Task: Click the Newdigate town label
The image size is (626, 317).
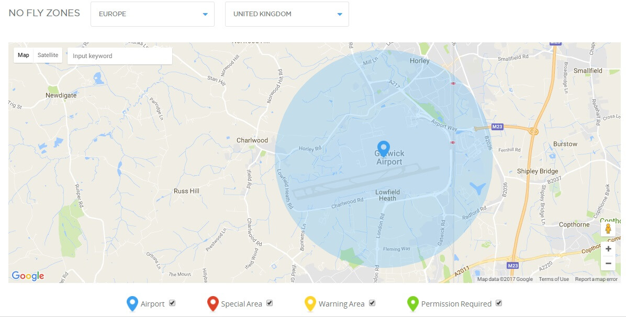Action: pyautogui.click(x=61, y=95)
